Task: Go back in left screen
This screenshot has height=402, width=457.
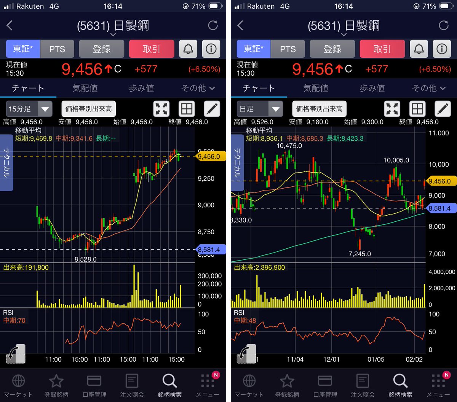Action: [10, 25]
